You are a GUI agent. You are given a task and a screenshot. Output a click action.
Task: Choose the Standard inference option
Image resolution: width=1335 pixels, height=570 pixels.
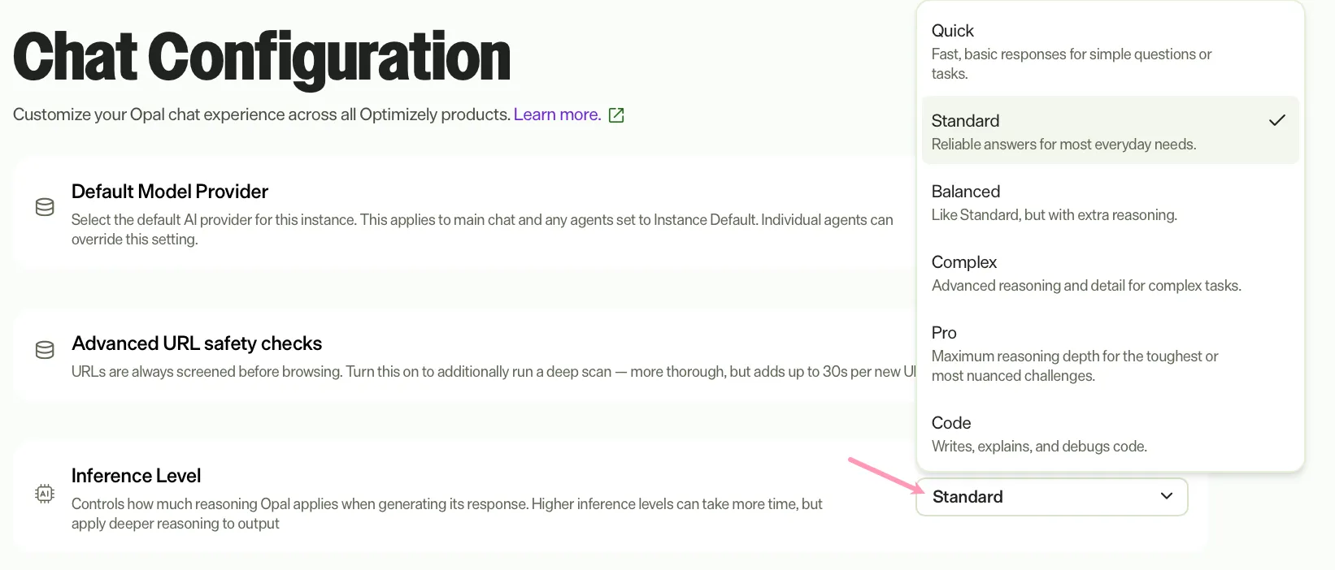1110,131
